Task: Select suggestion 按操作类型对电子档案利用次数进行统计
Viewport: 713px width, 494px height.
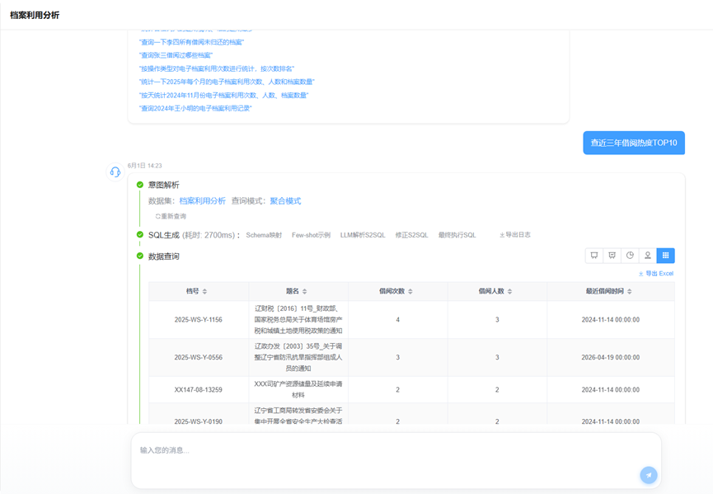Action: [217, 68]
